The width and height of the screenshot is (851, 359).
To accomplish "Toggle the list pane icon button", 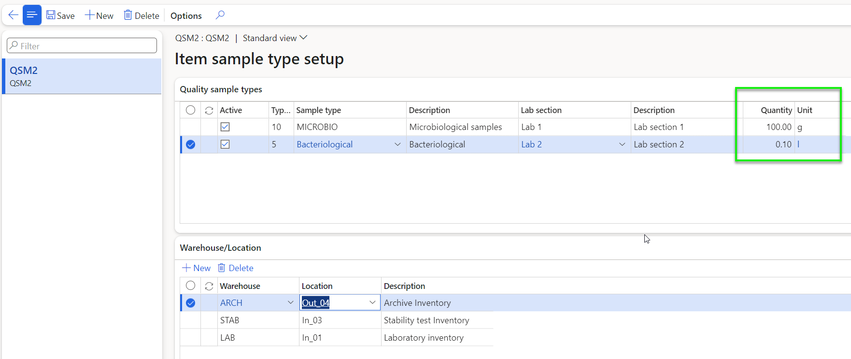I will (x=32, y=15).
